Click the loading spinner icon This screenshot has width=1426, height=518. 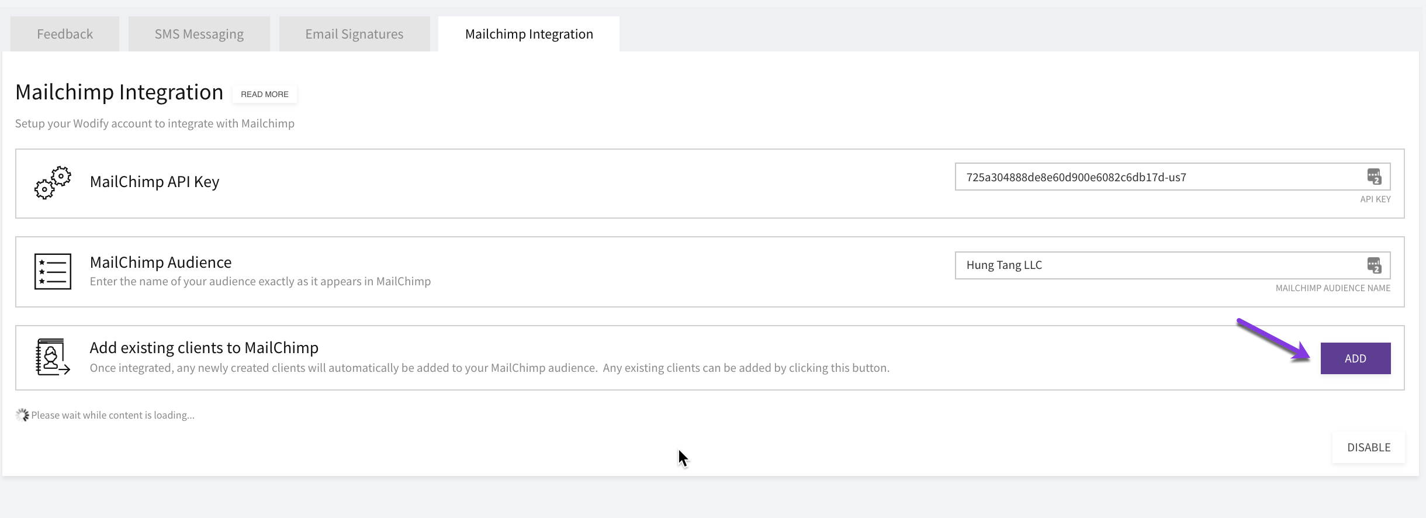tap(22, 415)
